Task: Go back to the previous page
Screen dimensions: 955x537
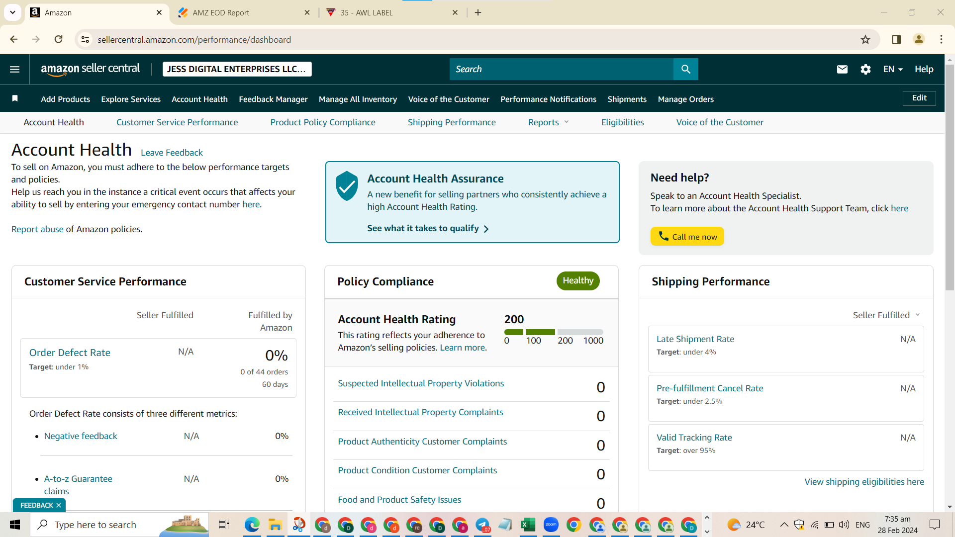Action: pyautogui.click(x=13, y=39)
